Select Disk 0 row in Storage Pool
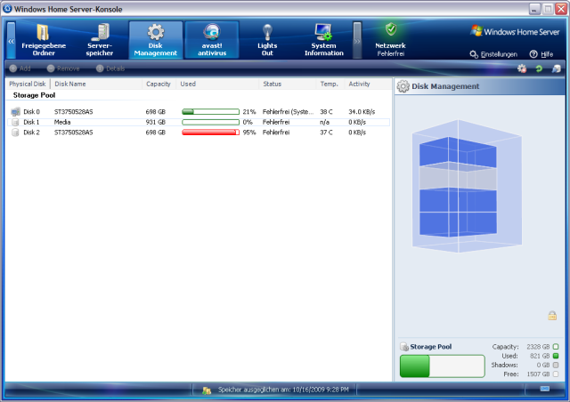 click(x=134, y=112)
